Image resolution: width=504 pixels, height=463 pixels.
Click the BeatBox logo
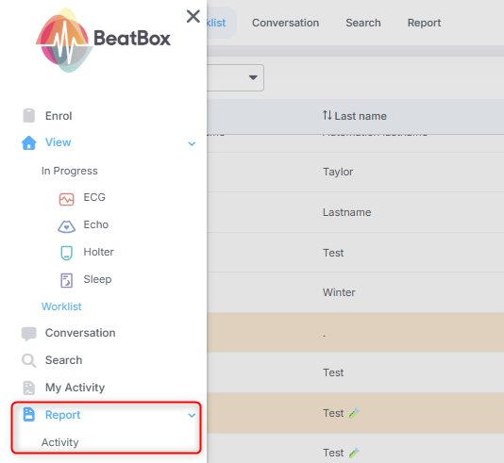[103, 40]
